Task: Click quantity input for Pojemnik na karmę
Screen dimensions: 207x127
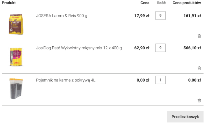Action: pyautogui.click(x=160, y=80)
